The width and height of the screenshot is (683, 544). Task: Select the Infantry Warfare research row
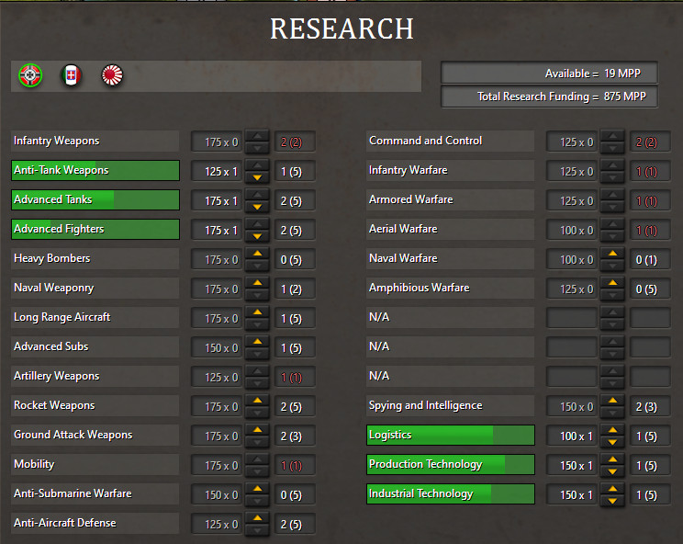(x=451, y=170)
